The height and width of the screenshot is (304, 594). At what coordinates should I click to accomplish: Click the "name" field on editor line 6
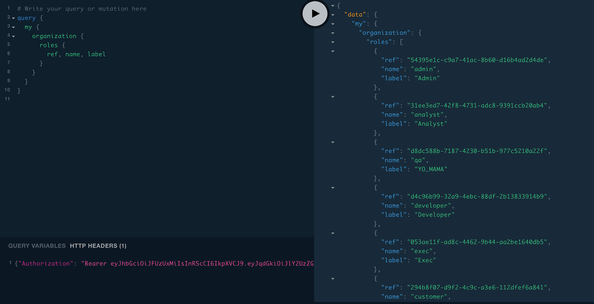click(73, 54)
